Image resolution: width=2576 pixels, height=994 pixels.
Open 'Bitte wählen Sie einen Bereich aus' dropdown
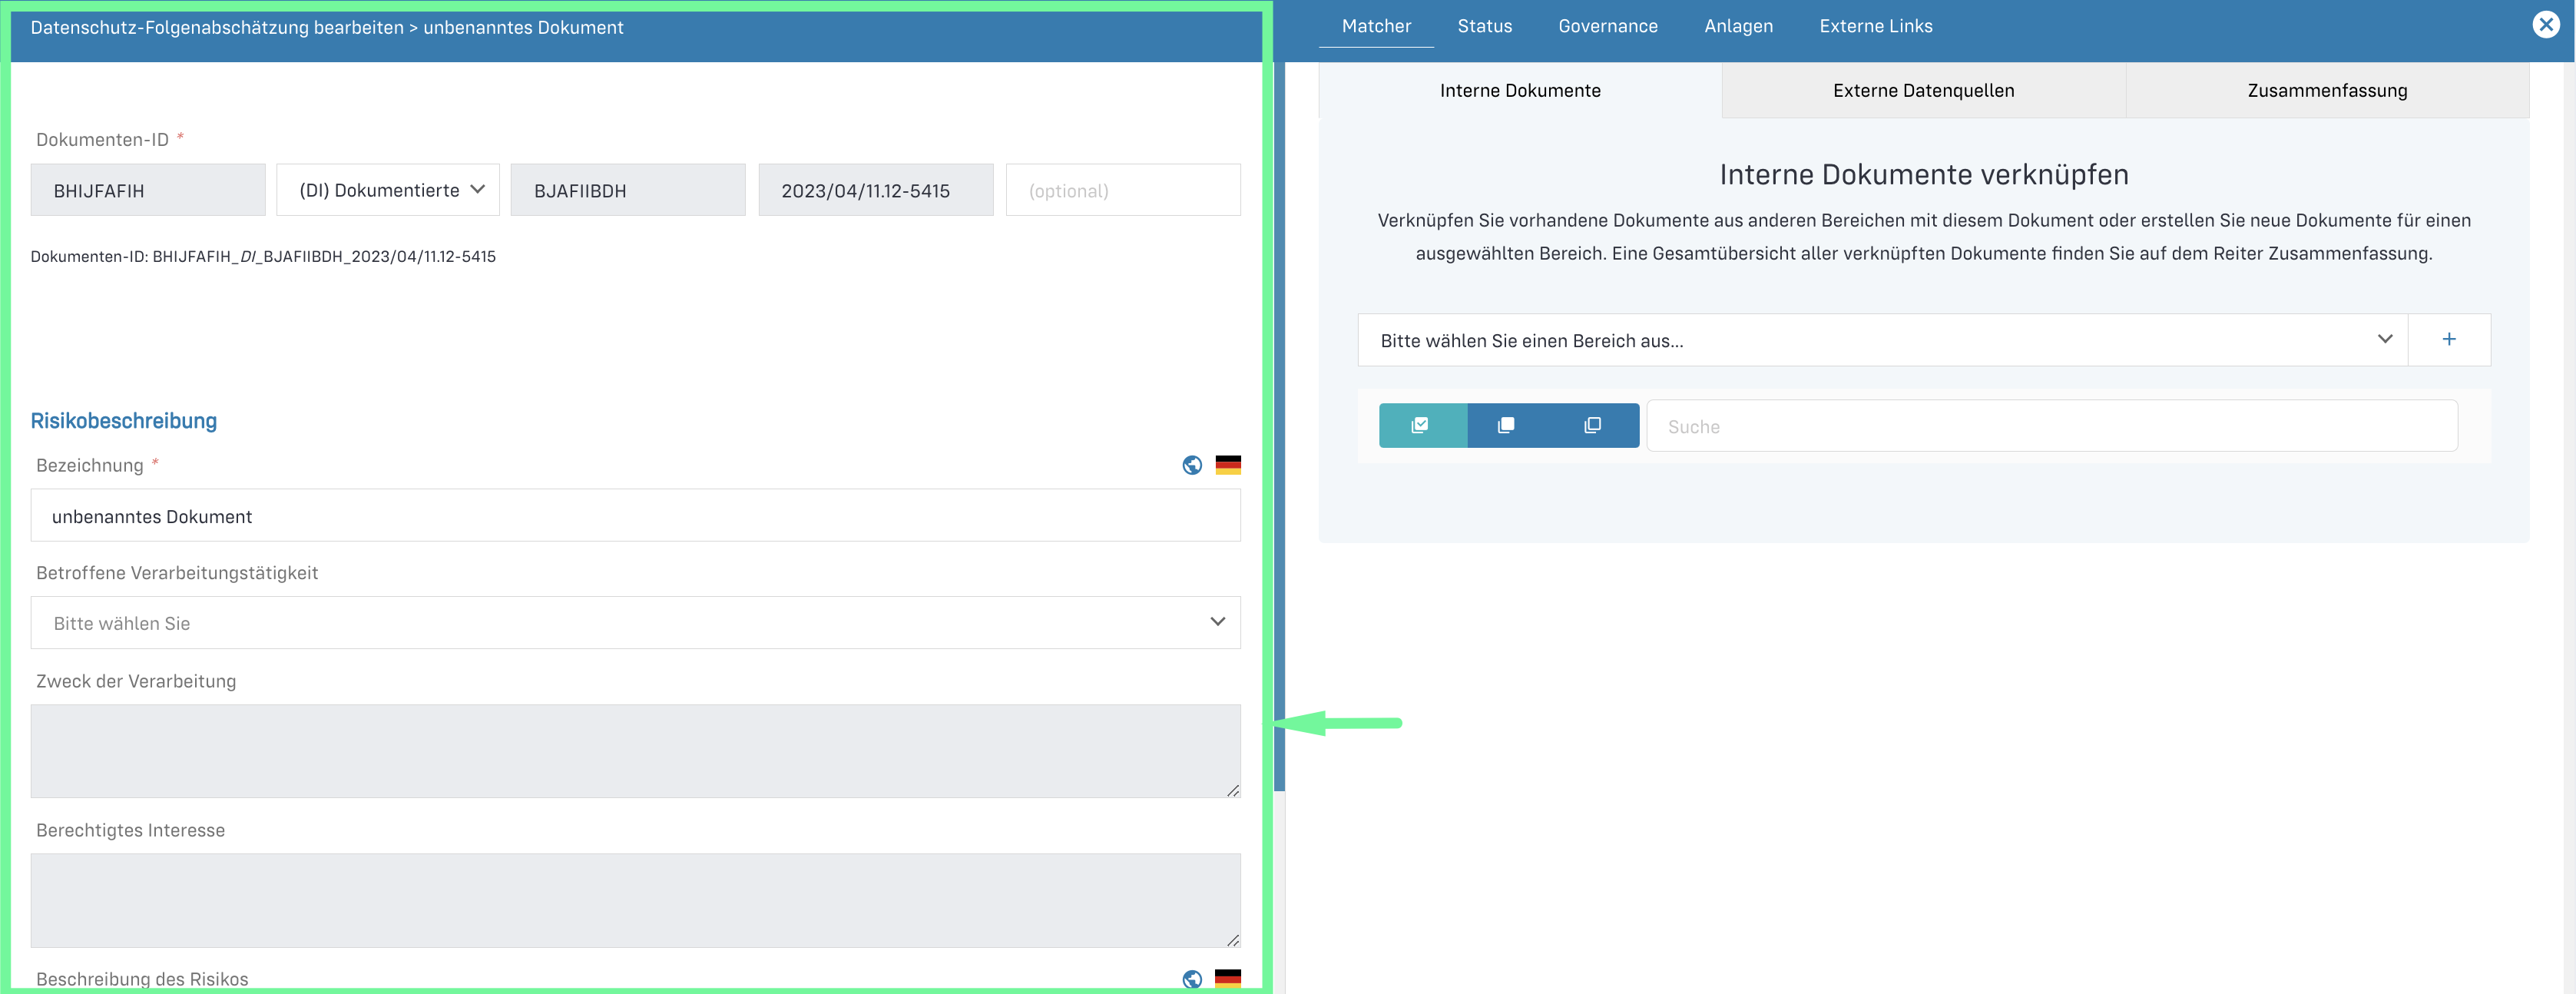[1882, 340]
